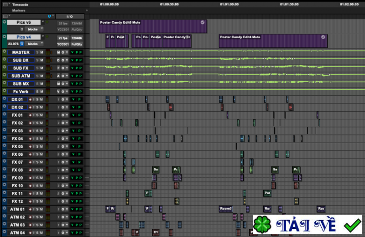Open the Timecode ruler view menu
Screen dimensions: 365x237
coord(9,4)
